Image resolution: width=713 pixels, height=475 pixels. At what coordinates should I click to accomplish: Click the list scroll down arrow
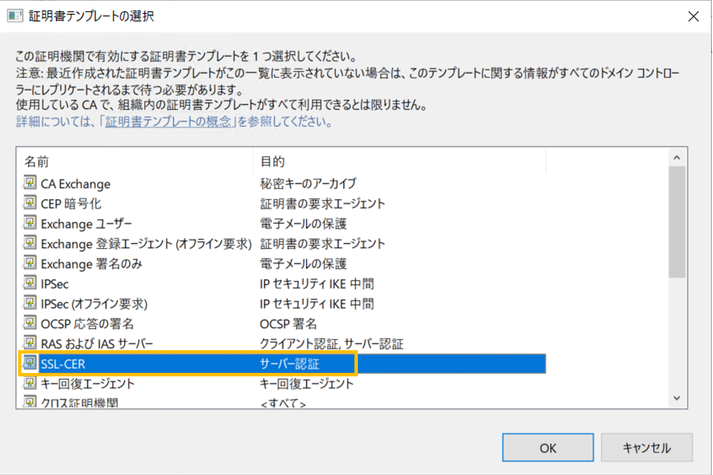pyautogui.click(x=677, y=398)
